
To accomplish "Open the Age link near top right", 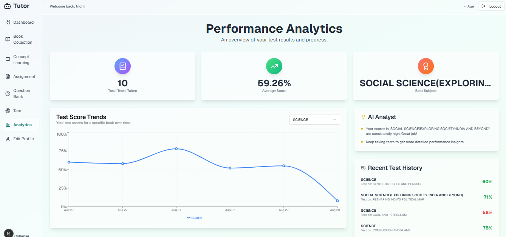I will [470, 6].
